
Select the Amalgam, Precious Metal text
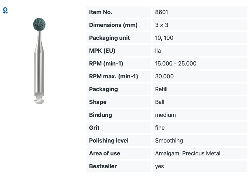188,153
